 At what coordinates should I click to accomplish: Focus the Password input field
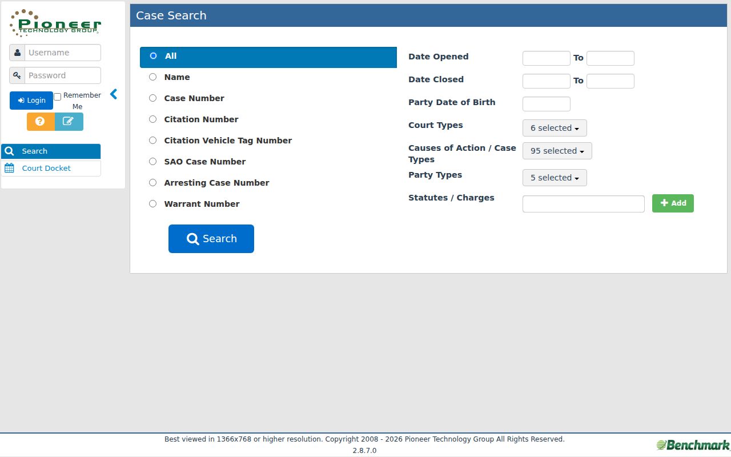coord(63,75)
